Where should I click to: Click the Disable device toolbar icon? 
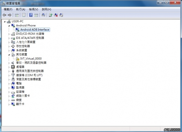click(61, 15)
